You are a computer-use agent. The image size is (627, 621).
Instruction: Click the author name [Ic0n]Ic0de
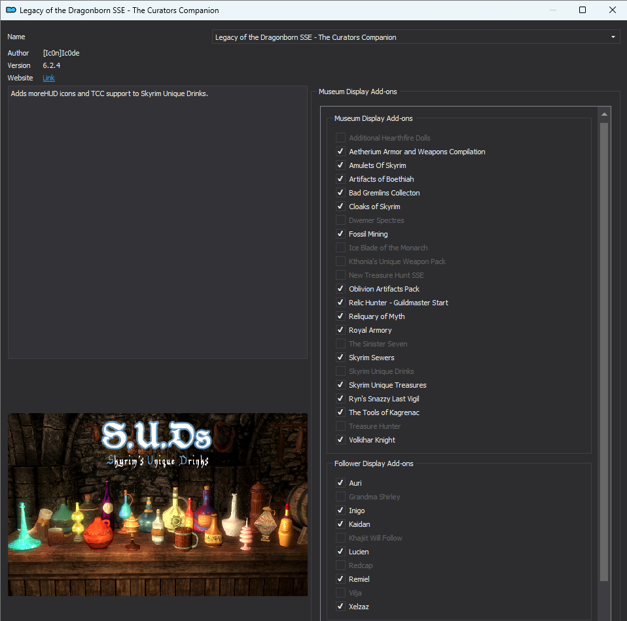click(x=61, y=53)
